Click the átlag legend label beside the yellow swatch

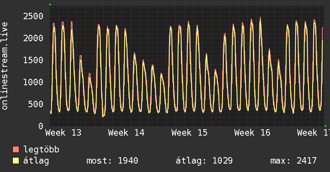click(x=36, y=161)
